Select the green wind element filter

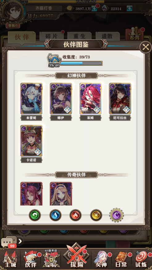pos(35,215)
